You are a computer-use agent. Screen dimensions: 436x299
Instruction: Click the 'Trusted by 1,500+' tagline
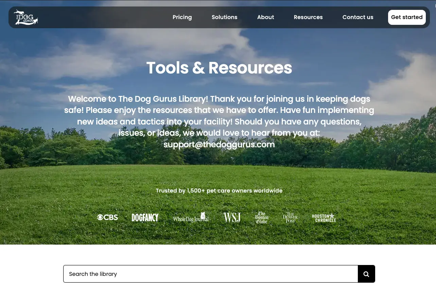[219, 190]
